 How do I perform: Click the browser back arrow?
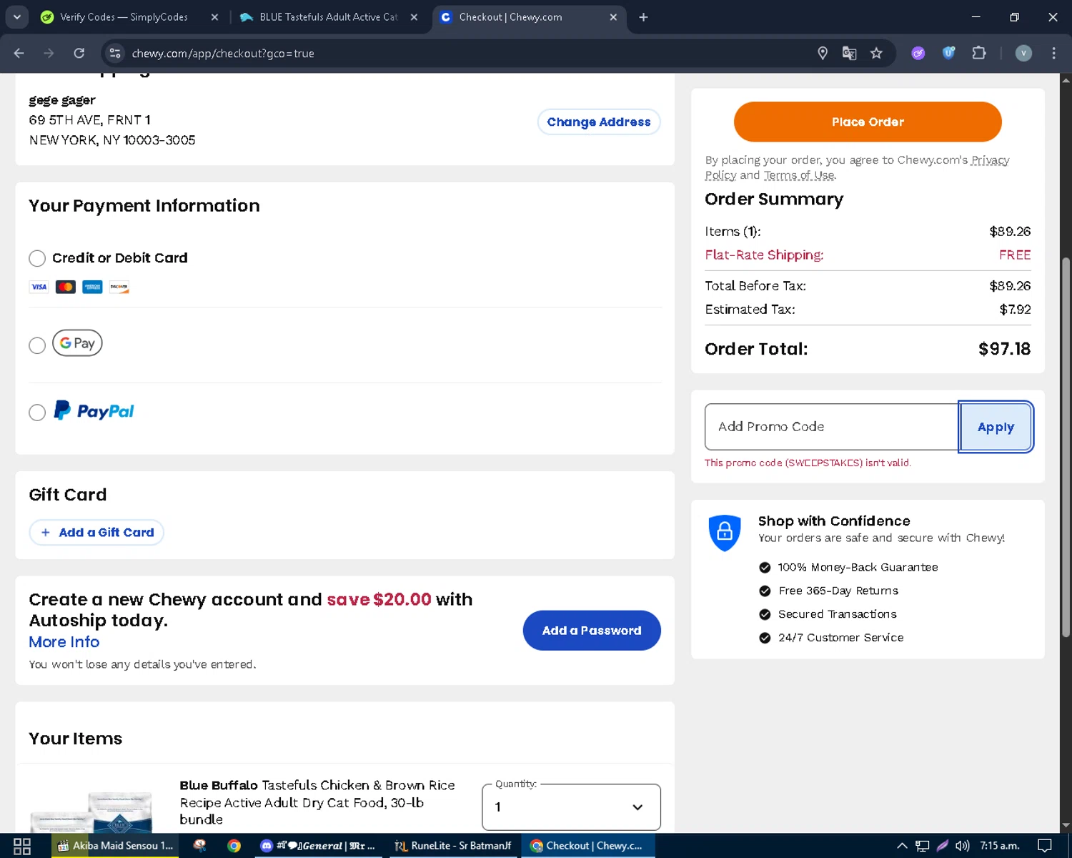pyautogui.click(x=19, y=53)
